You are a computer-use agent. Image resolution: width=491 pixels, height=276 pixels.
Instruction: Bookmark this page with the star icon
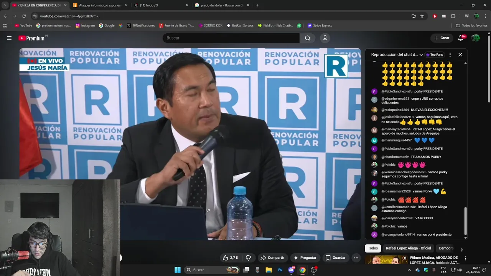[422, 16]
